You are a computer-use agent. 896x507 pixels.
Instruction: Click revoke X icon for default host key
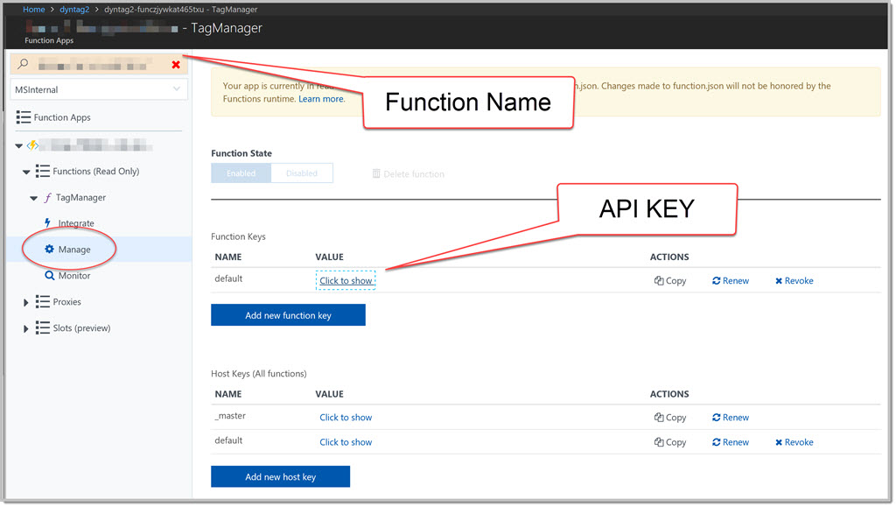click(x=778, y=442)
